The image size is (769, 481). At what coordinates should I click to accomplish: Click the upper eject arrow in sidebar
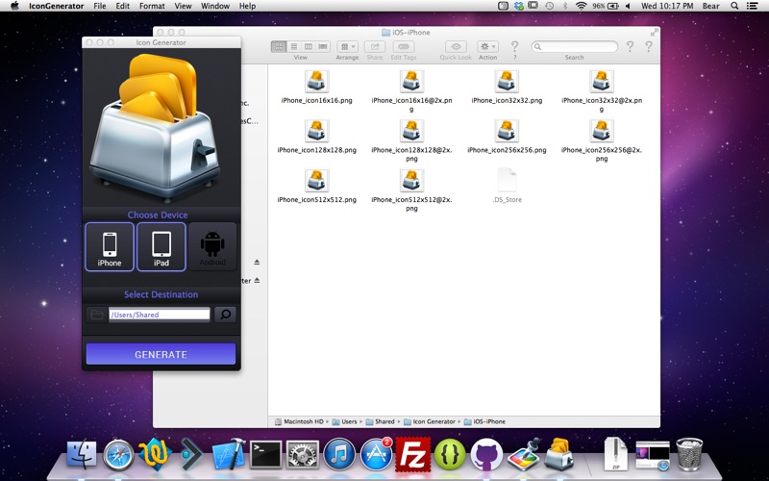257,262
